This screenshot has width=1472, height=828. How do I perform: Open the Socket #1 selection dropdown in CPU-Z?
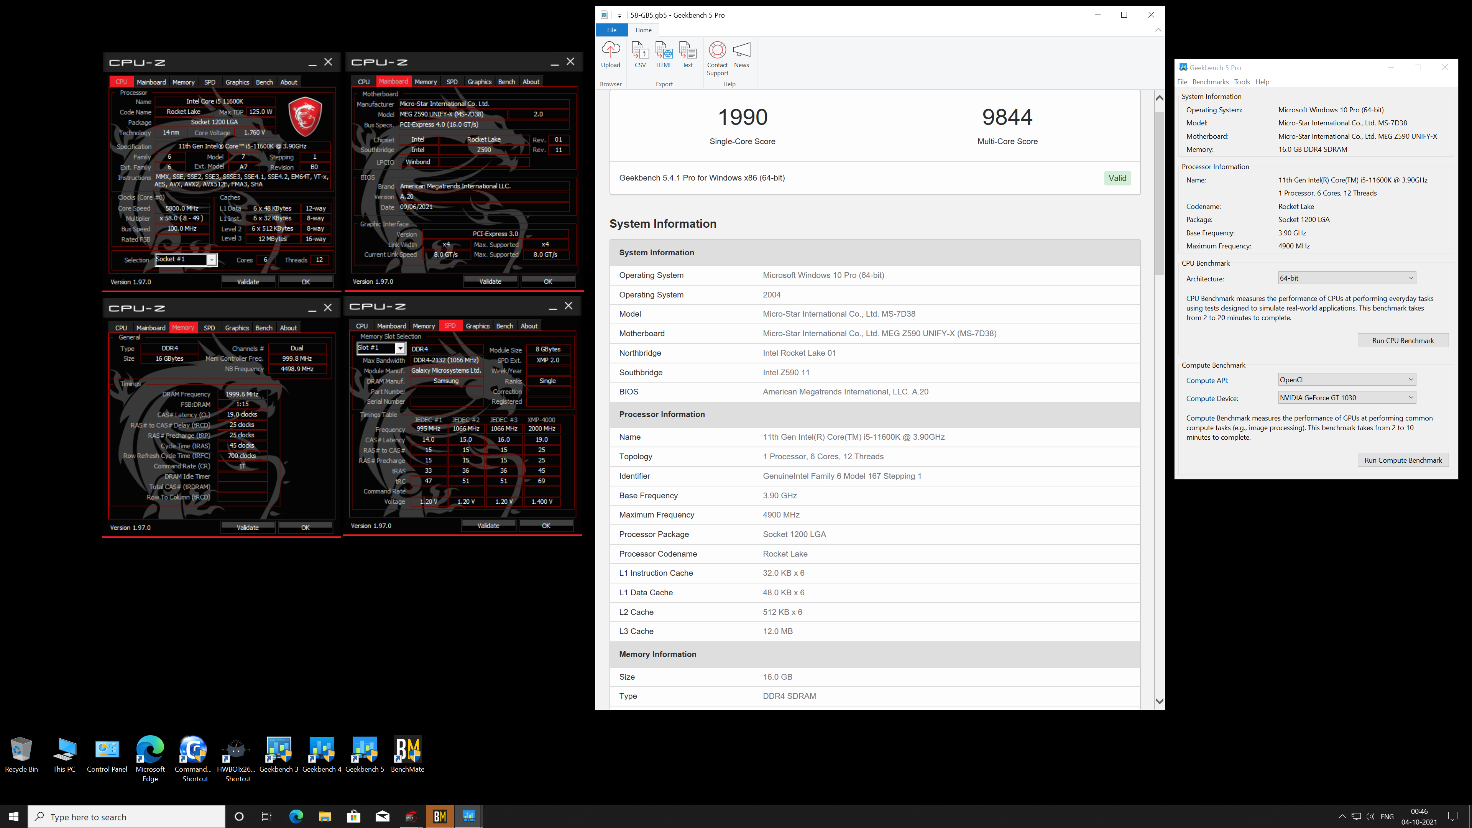(186, 260)
